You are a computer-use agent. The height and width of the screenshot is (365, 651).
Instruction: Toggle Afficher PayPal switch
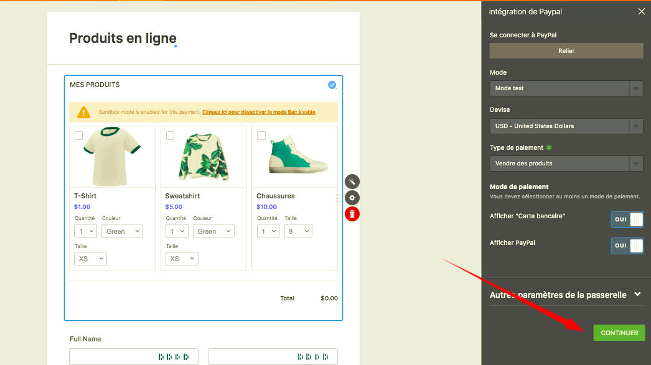pyautogui.click(x=627, y=246)
